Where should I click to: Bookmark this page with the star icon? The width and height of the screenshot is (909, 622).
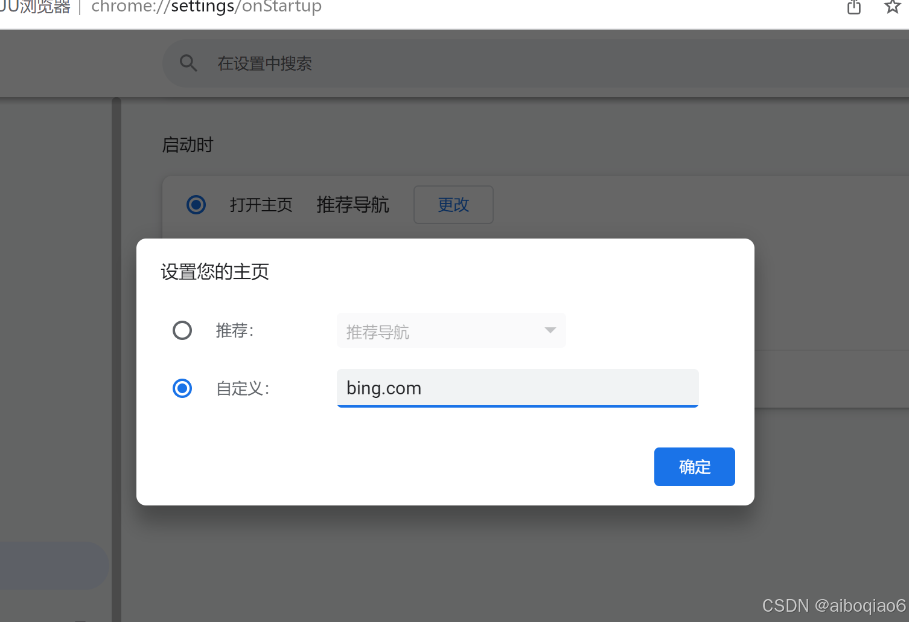coord(893,7)
